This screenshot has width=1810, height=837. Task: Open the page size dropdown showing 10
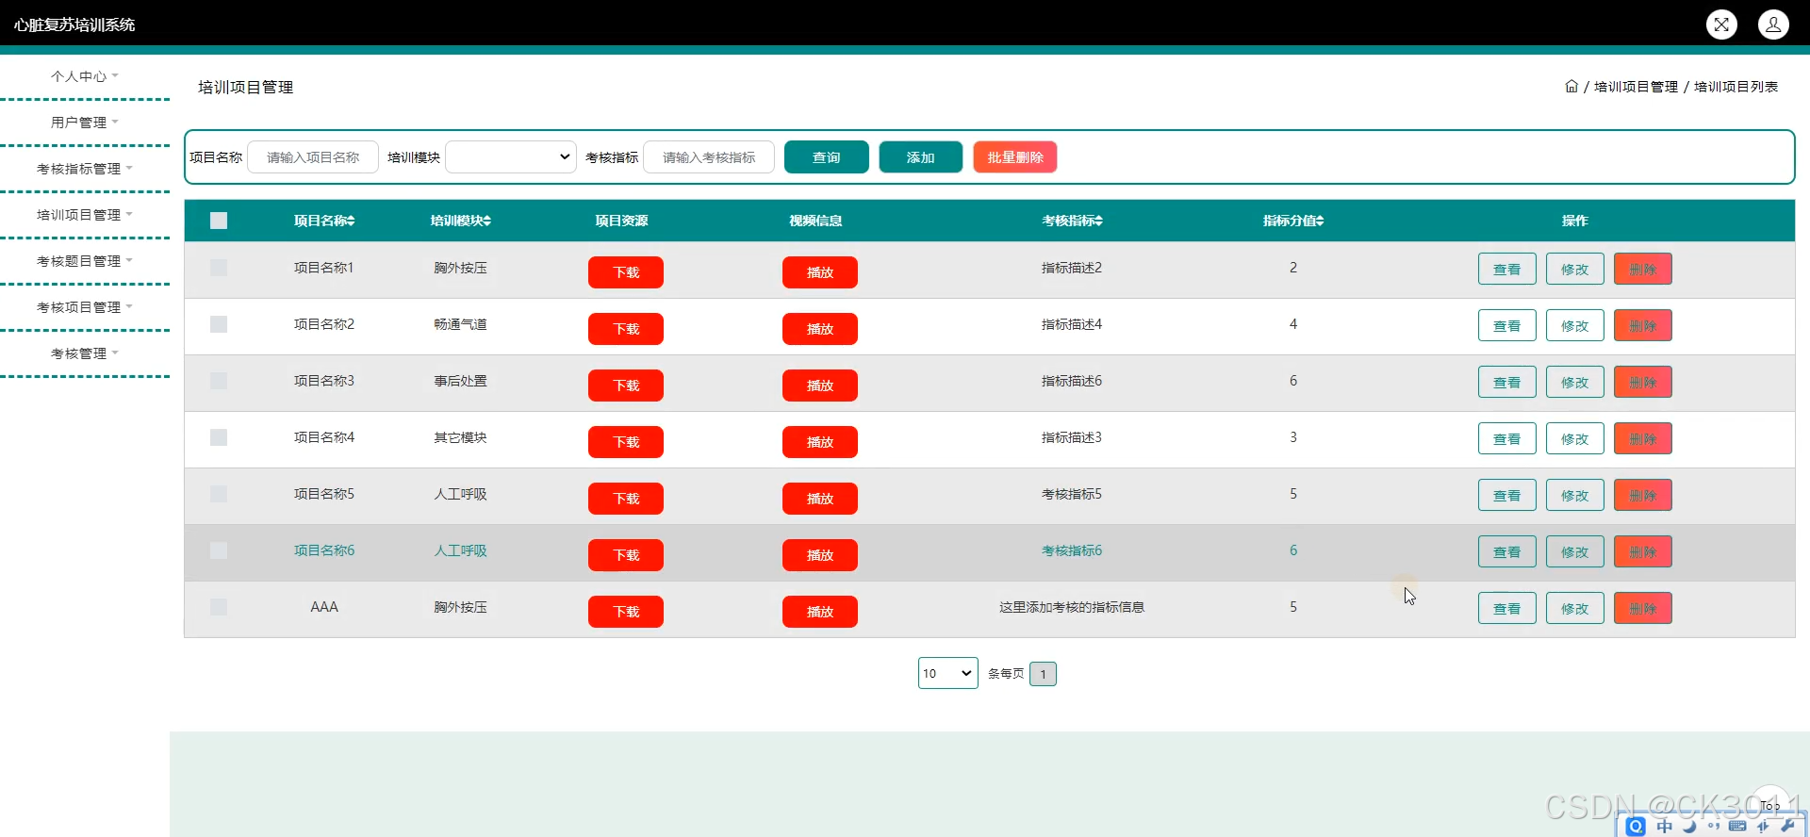(x=948, y=673)
